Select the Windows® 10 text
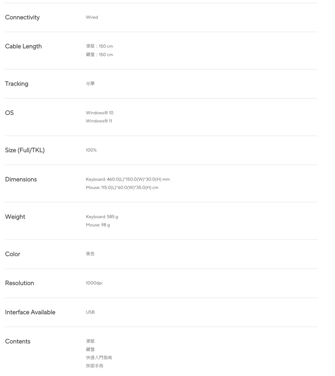This screenshot has height=376, width=335. click(99, 113)
